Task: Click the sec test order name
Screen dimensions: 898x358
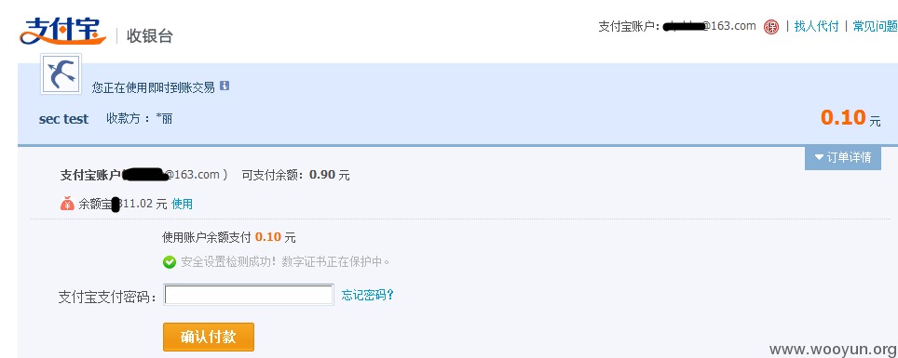Action: 63,119
